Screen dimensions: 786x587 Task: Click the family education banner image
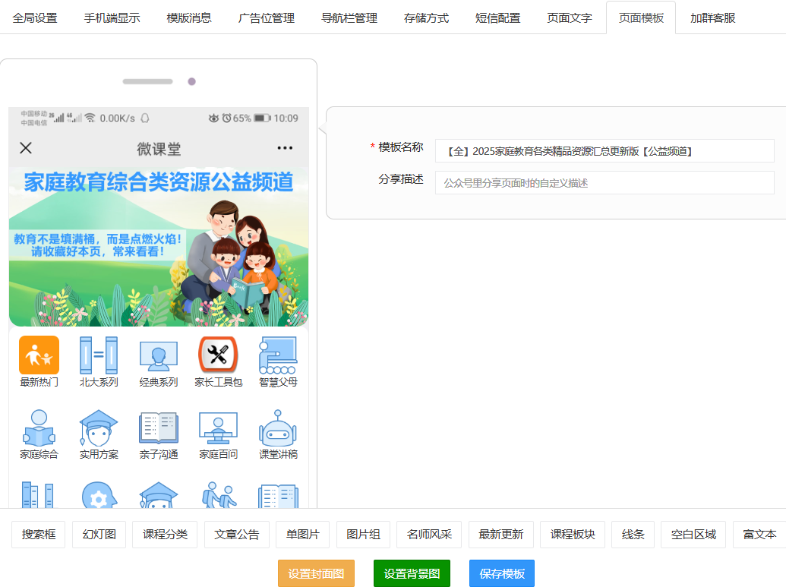click(x=159, y=247)
